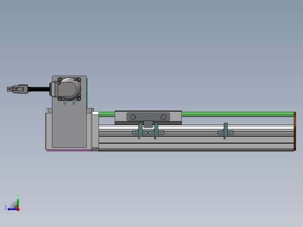Viewport: 303px width, 227px height.
Task: Select the motor cable connector plug
Action: coord(17,89)
